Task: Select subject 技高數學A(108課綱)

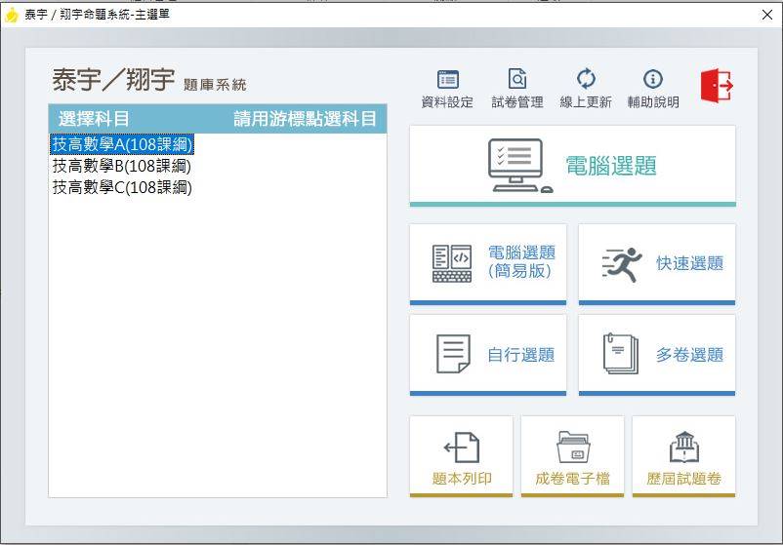Action: coord(122,144)
